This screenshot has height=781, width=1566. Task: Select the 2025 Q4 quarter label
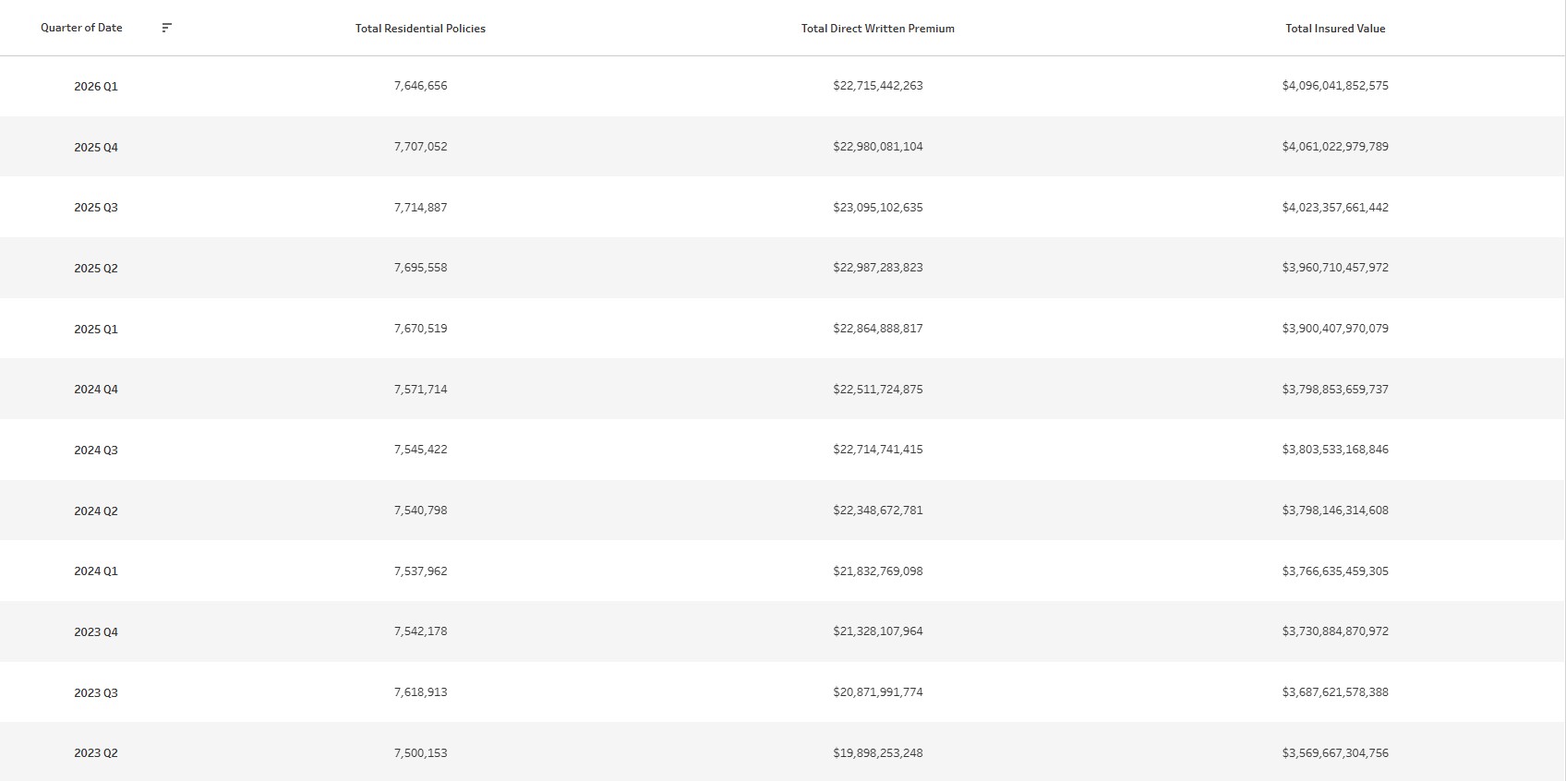(96, 148)
